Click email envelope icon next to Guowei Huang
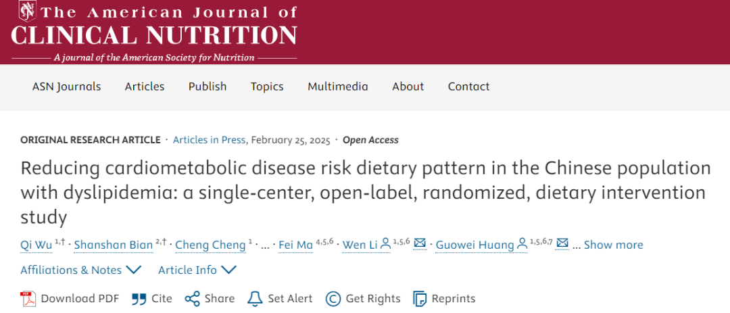Screen dimensions: 730x313 pos(562,243)
